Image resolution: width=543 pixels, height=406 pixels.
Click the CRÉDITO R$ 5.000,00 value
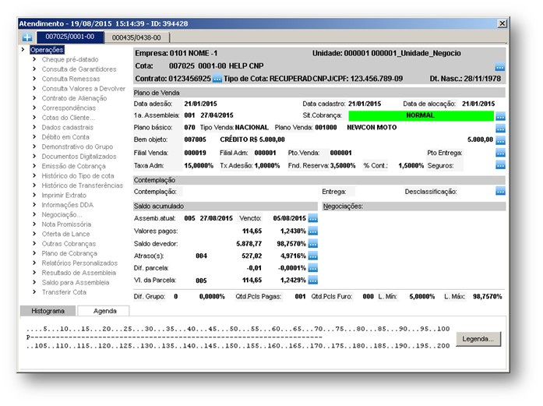[252, 139]
